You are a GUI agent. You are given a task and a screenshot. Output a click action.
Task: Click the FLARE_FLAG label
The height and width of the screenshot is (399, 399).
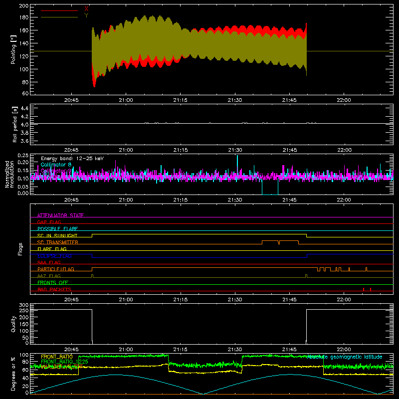[52, 249]
